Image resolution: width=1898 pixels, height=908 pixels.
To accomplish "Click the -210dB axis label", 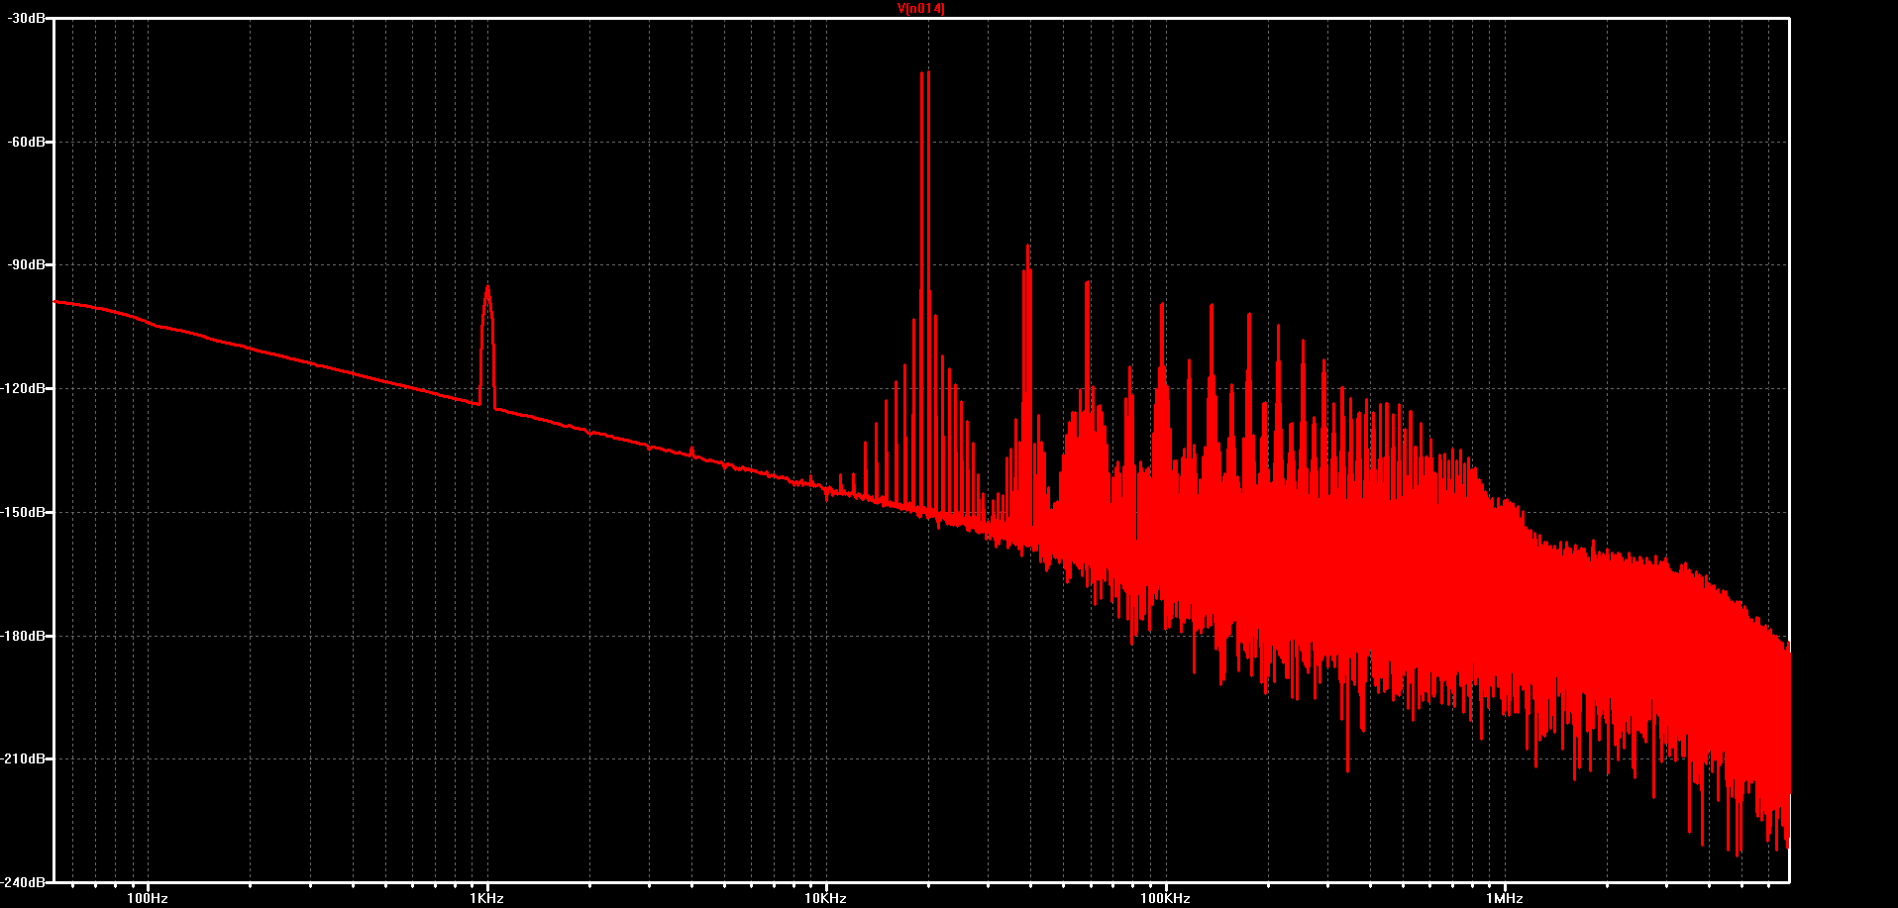I will click(x=23, y=758).
